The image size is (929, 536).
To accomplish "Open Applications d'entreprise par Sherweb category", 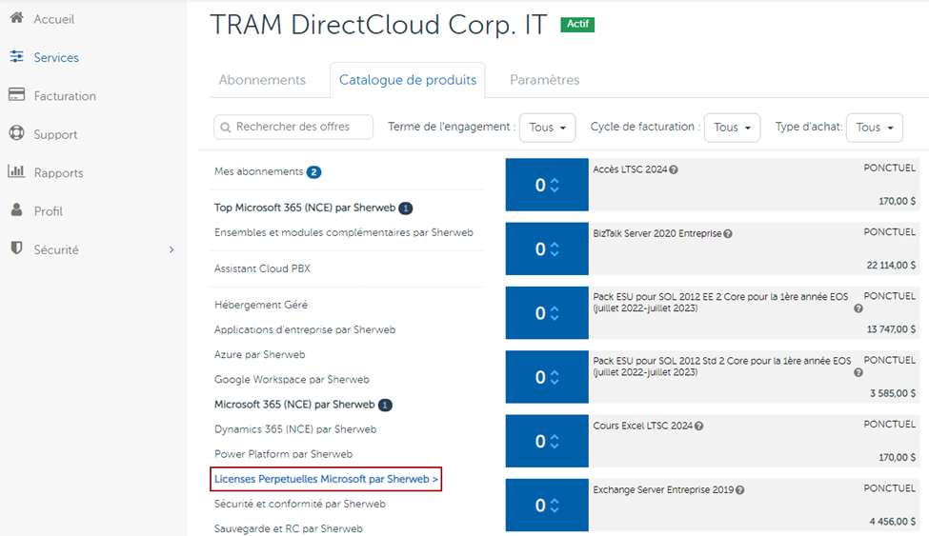I will tap(305, 330).
